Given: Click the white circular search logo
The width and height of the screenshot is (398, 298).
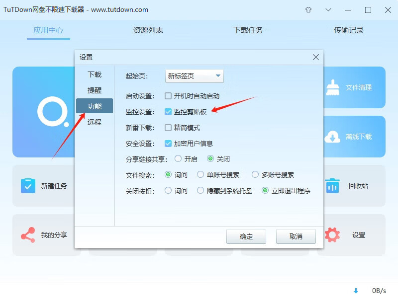Looking at the screenshot, I should (x=53, y=111).
